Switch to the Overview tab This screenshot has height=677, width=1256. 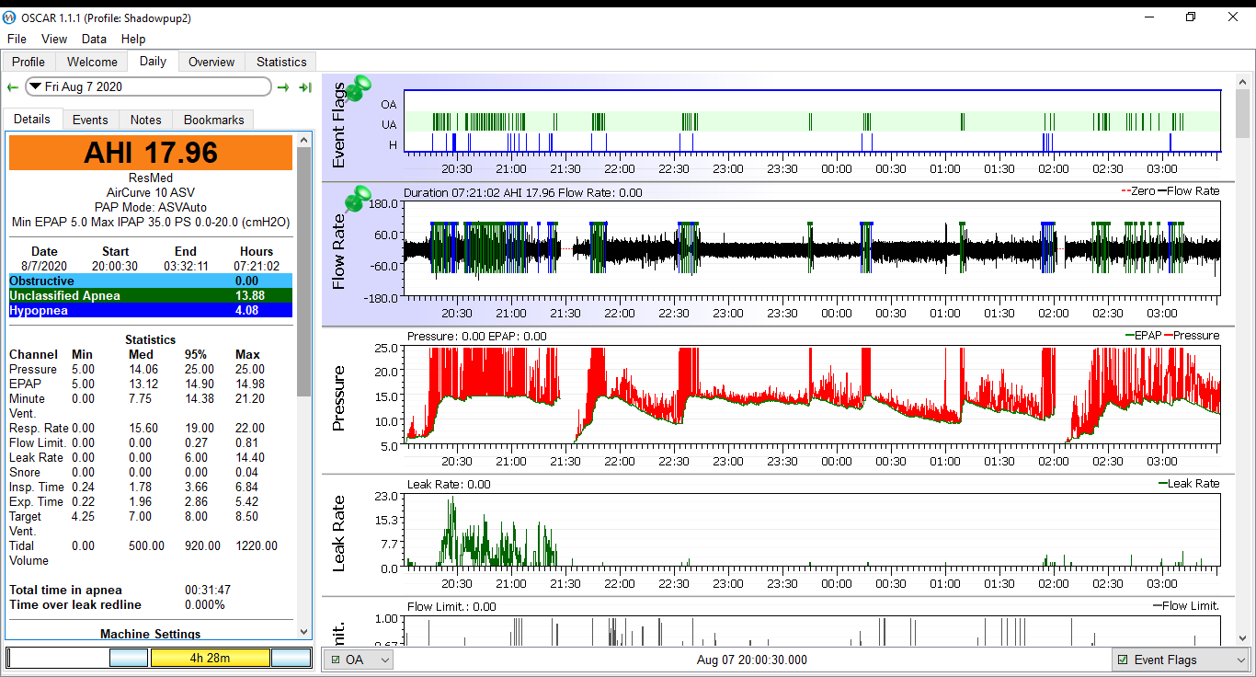(x=211, y=62)
